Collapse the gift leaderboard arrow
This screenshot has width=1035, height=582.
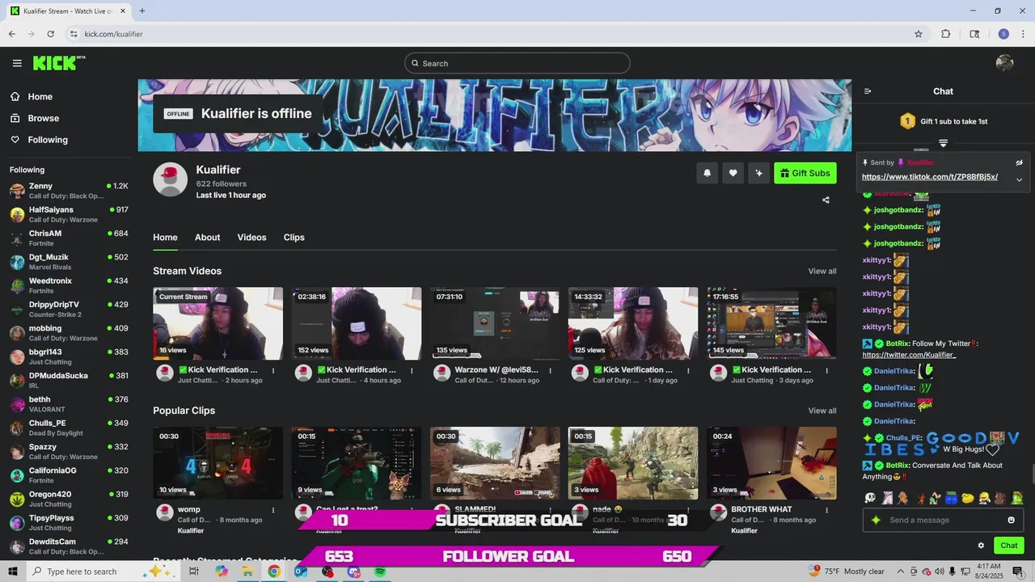click(943, 143)
